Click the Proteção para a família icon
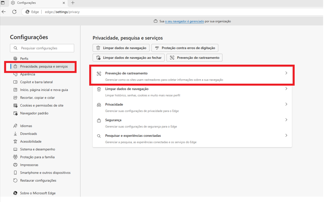This screenshot has height=202, width=325. [x=15, y=157]
